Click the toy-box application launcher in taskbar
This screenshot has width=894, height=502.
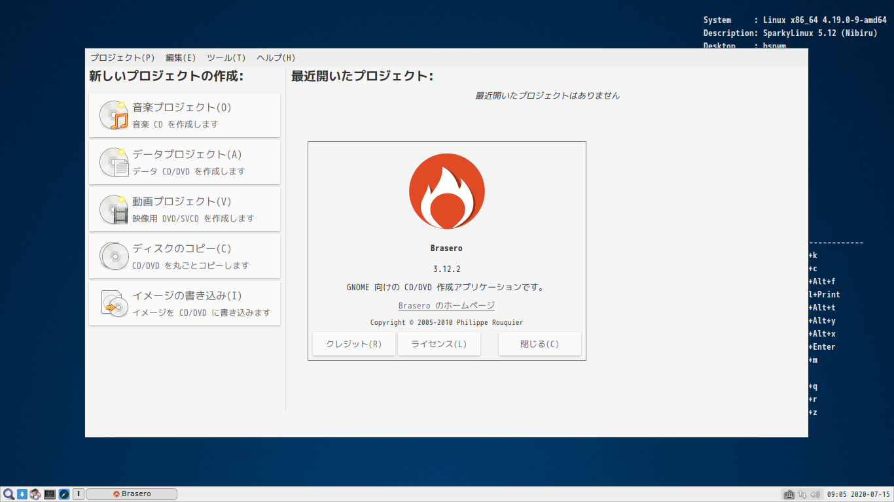(x=35, y=494)
